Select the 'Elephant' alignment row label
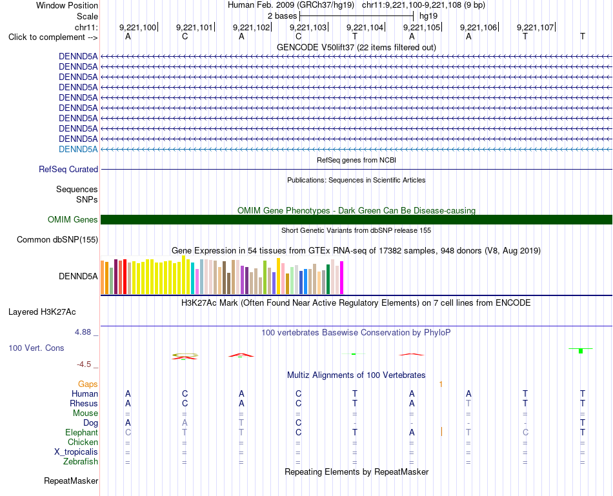 pyautogui.click(x=81, y=433)
